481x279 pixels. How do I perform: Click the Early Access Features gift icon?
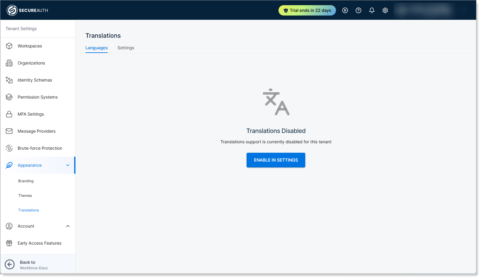coord(9,243)
